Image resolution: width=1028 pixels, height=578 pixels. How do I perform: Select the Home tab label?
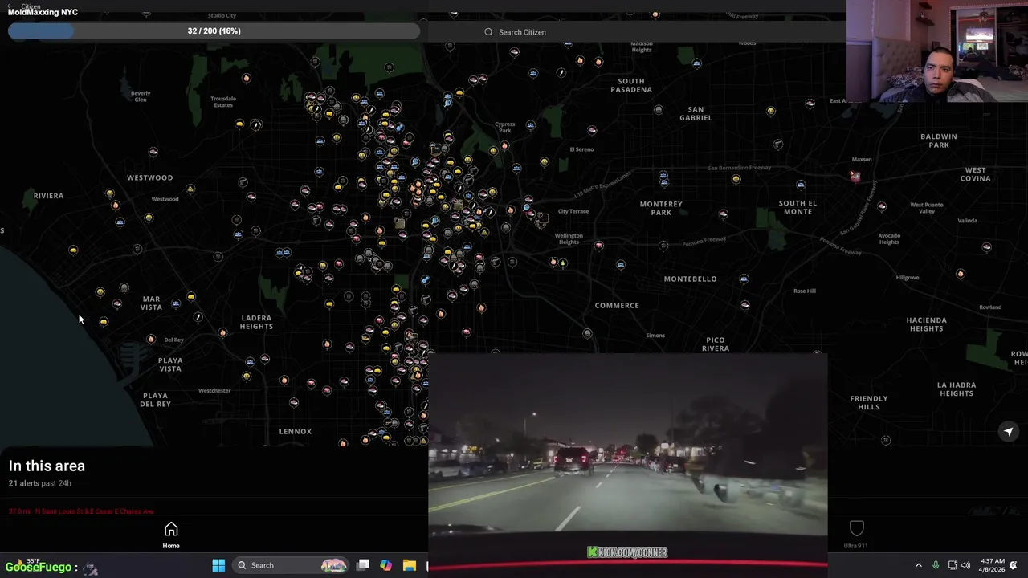tap(171, 546)
